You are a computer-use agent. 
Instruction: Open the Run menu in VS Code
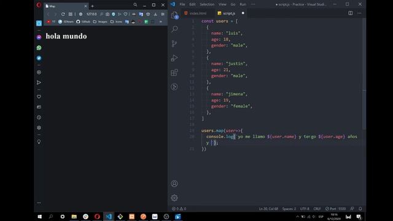pyautogui.click(x=243, y=4)
